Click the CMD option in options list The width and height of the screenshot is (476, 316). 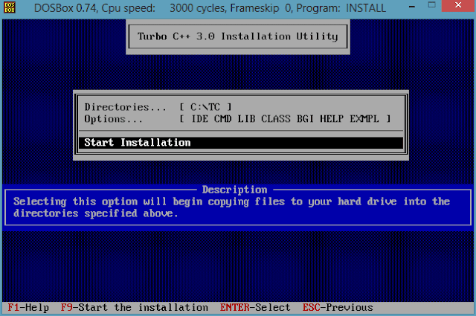pyautogui.click(x=223, y=119)
